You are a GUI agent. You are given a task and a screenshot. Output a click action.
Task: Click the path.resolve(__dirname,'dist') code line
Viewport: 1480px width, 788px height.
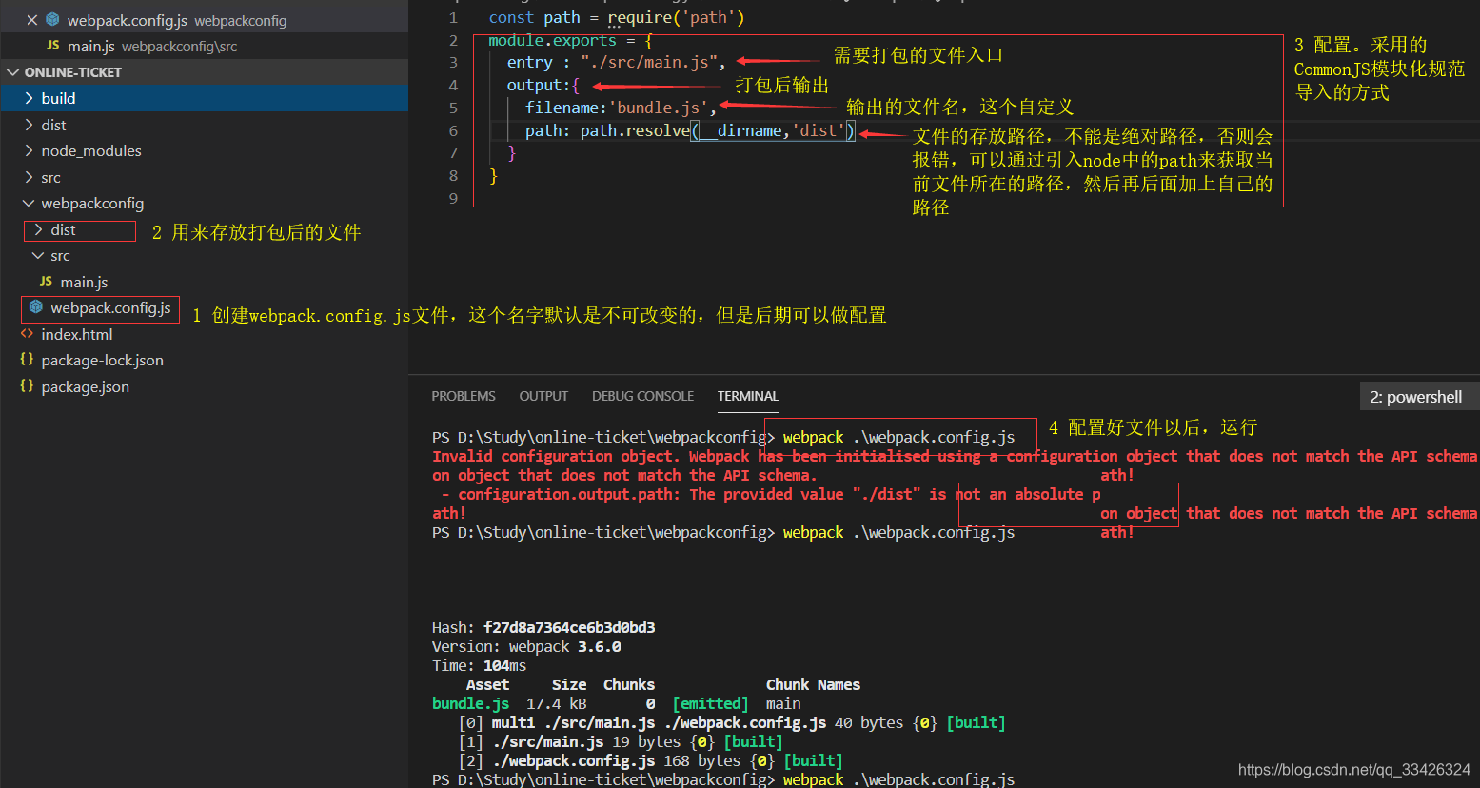click(691, 130)
